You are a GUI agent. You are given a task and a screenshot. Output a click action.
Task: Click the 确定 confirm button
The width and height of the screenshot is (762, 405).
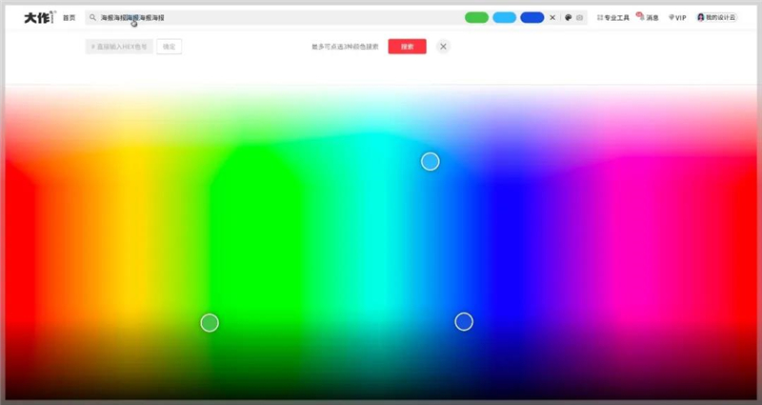click(170, 47)
